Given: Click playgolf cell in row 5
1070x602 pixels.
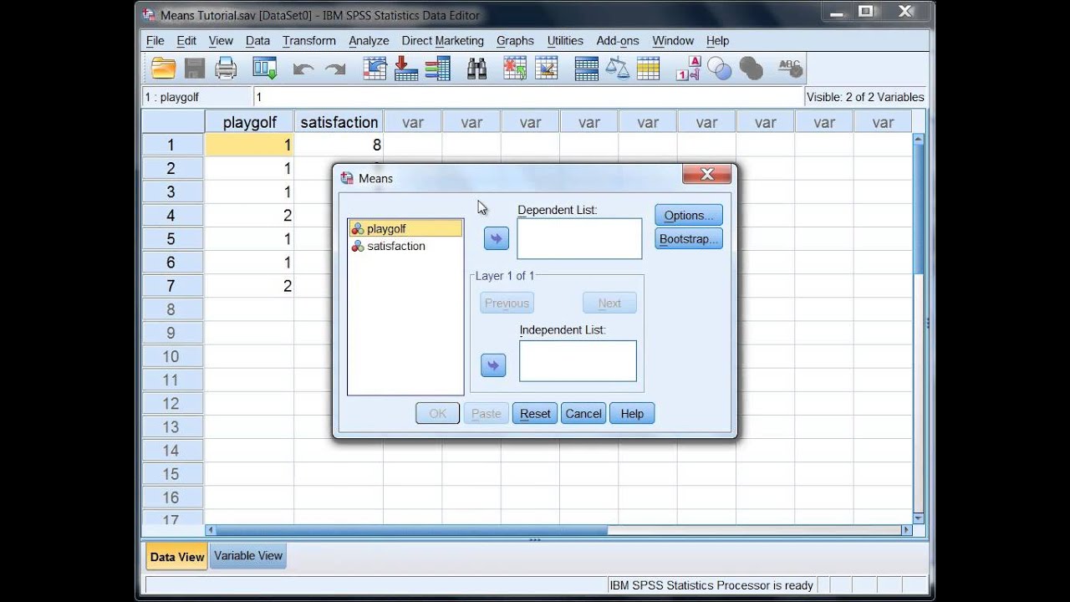Looking at the screenshot, I should (x=249, y=239).
